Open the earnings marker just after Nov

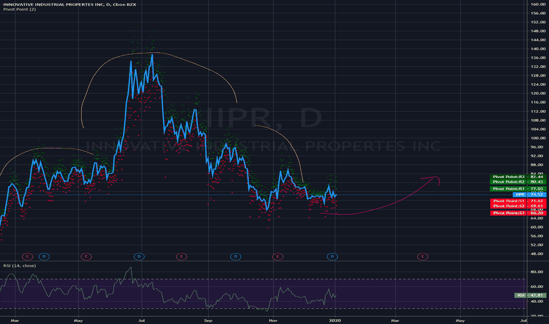pos(277,256)
